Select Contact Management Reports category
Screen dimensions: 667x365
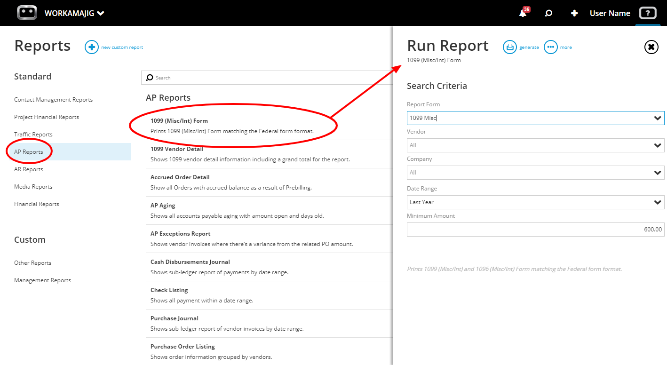coord(53,100)
